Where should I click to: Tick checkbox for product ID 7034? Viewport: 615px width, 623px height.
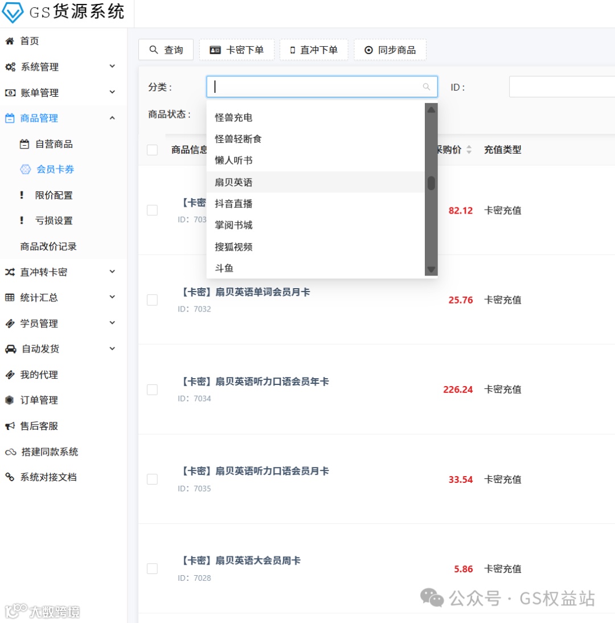point(152,390)
